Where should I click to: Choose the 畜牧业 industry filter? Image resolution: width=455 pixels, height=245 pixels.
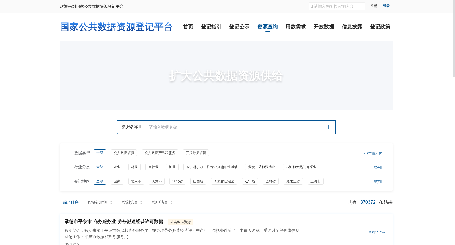point(153,167)
